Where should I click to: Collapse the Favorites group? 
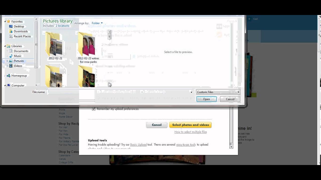[5, 21]
